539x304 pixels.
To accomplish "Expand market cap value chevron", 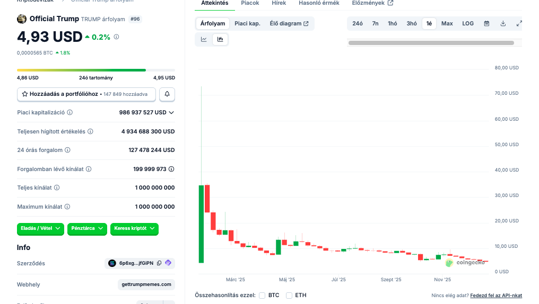I will pos(171,112).
